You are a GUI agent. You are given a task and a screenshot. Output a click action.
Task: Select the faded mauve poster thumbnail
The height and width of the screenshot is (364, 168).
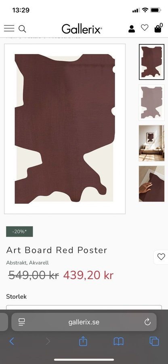(151, 102)
